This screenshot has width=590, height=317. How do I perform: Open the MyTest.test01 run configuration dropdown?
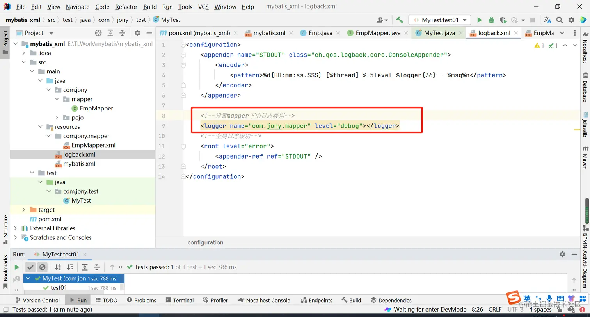[440, 20]
